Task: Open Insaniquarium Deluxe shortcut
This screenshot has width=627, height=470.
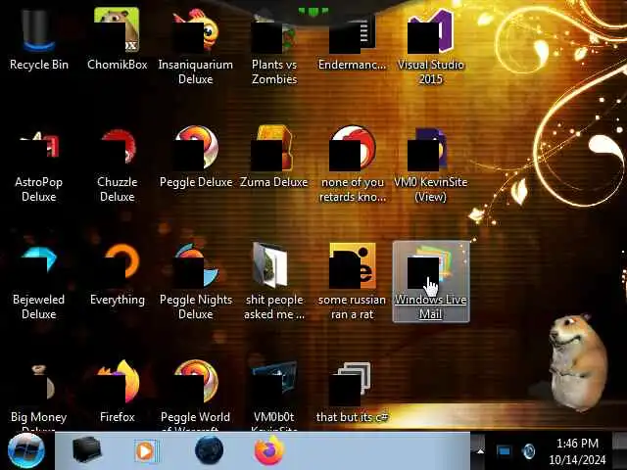Action: pos(196,46)
